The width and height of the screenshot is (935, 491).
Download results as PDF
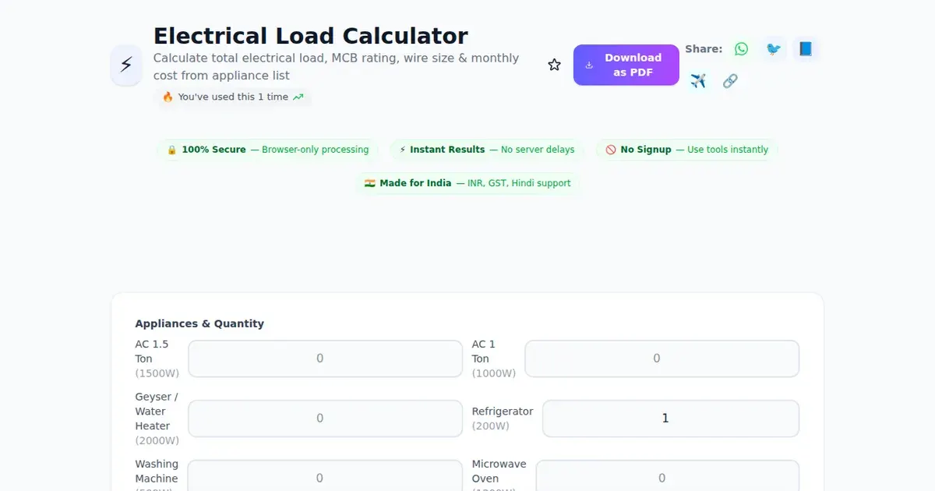[626, 65]
